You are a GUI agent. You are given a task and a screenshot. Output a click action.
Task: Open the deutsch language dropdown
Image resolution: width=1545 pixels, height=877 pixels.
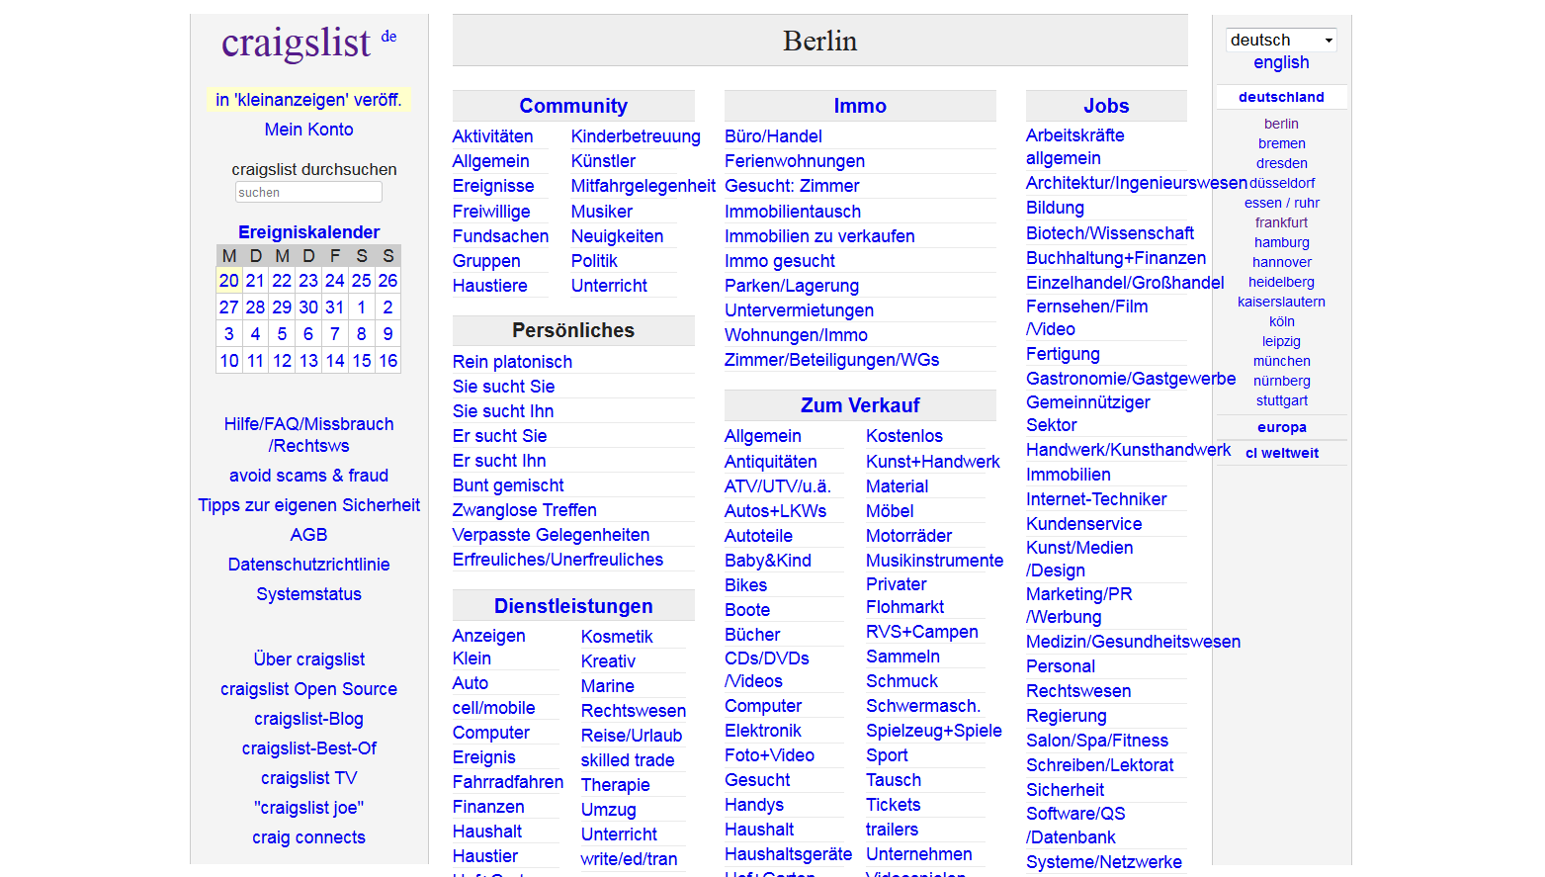(1281, 40)
